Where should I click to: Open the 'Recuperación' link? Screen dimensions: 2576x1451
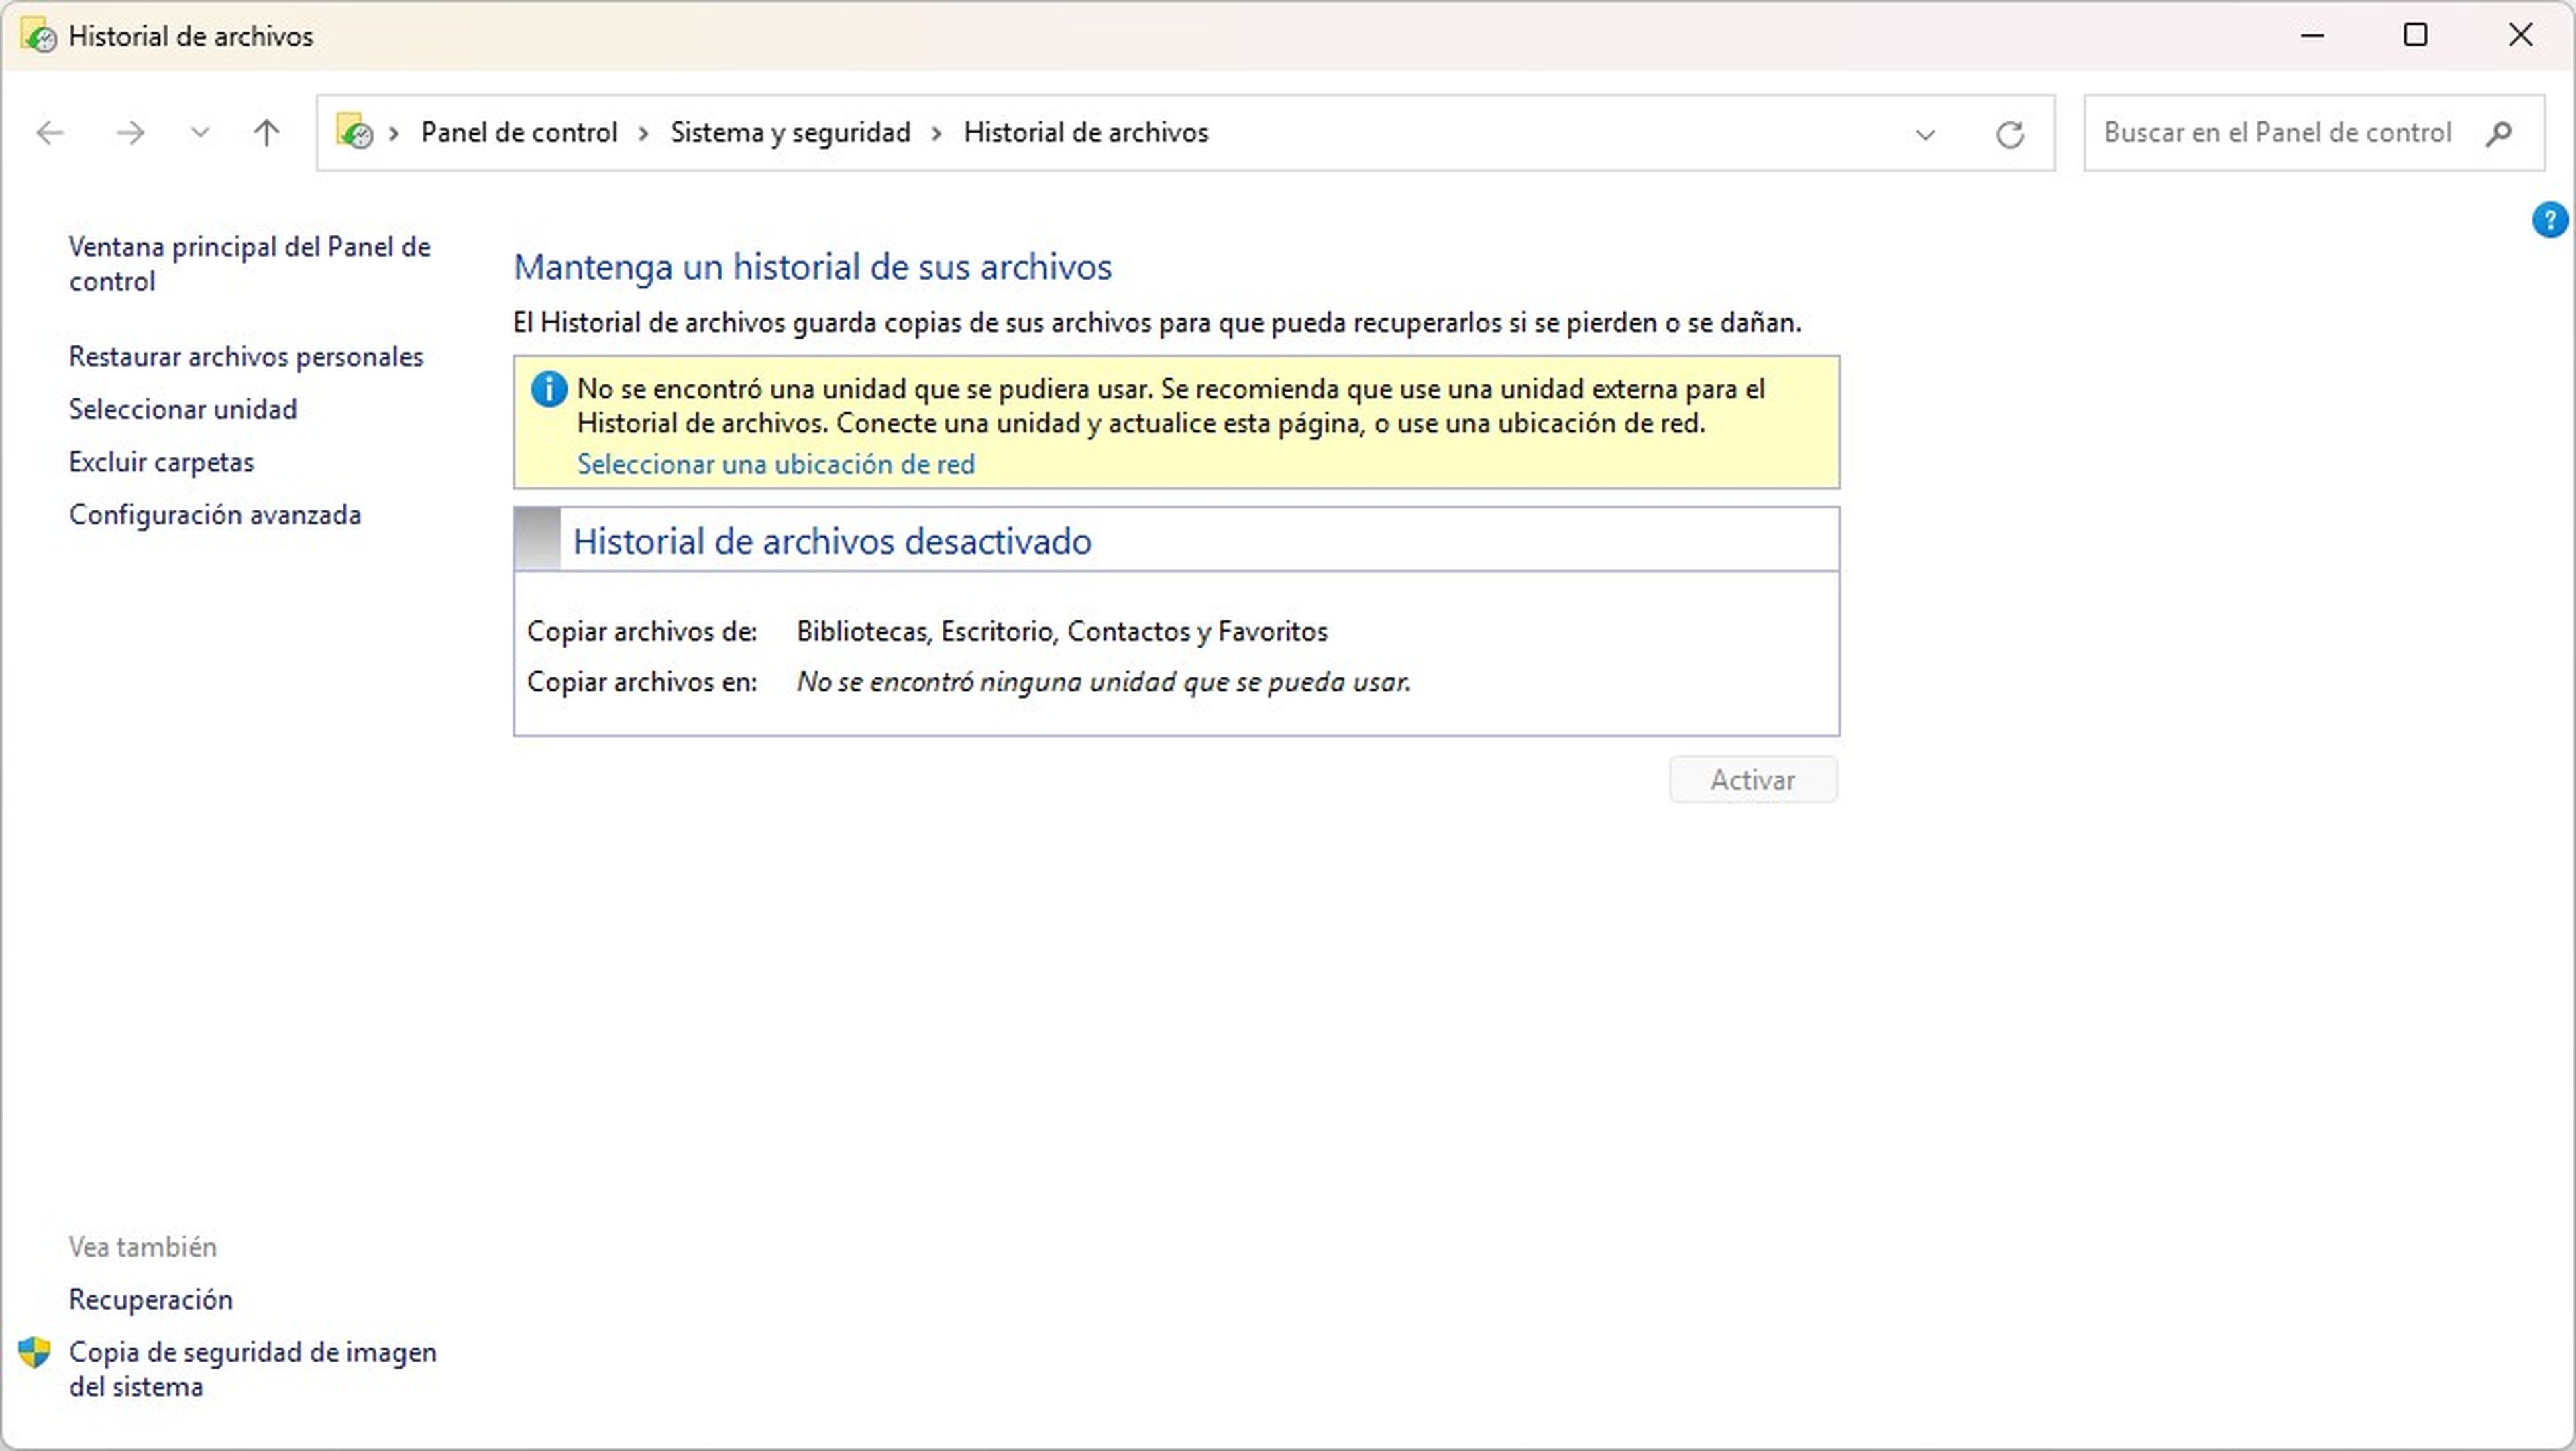point(151,1299)
